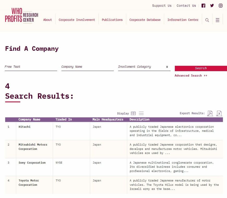Focus the Company Name input field
227x198 pixels.
click(87, 67)
